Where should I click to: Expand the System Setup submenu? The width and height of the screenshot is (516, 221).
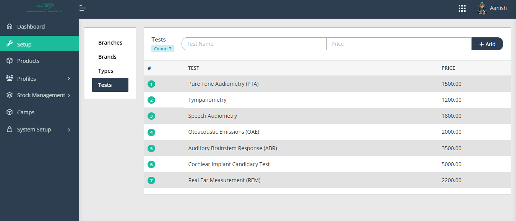click(69, 130)
